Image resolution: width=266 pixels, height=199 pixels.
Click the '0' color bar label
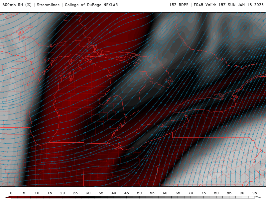11,193
